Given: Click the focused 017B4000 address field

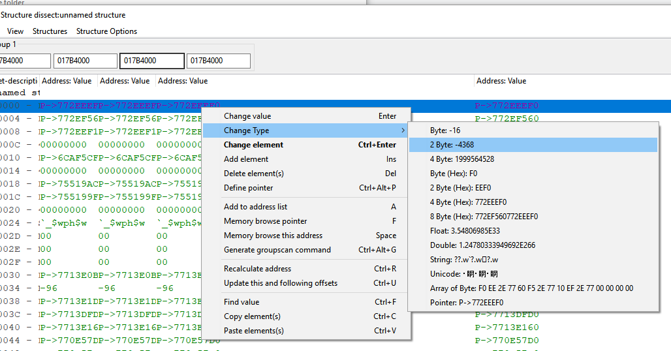Looking at the screenshot, I should [151, 61].
